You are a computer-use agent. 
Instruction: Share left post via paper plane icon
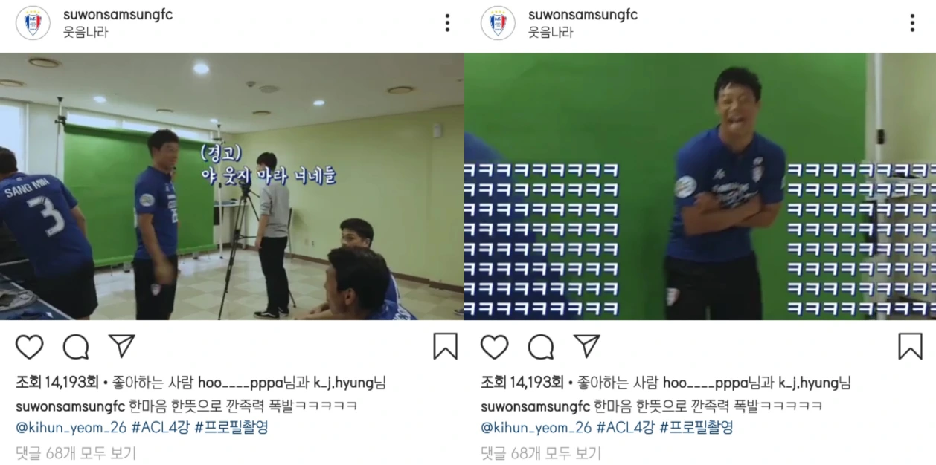[x=121, y=345]
